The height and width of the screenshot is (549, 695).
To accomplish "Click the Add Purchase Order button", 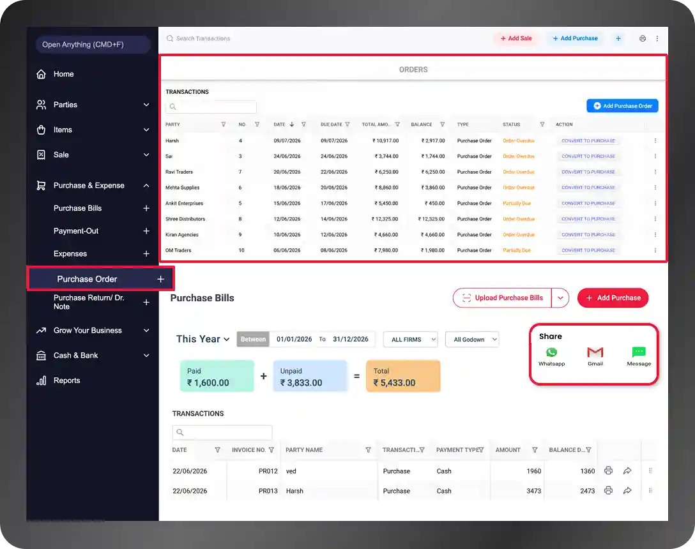I will [622, 106].
